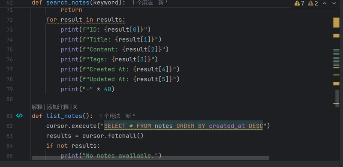Open the 1 个用法 hint next to list_notes
The width and height of the screenshot is (343, 167).
110,116
